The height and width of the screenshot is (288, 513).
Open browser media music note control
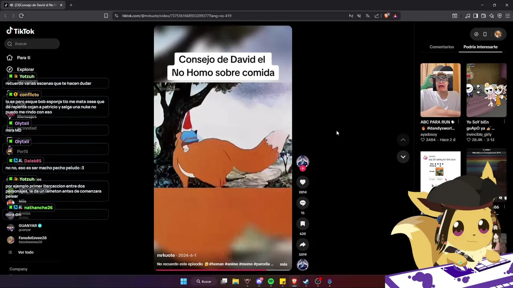pos(468,16)
